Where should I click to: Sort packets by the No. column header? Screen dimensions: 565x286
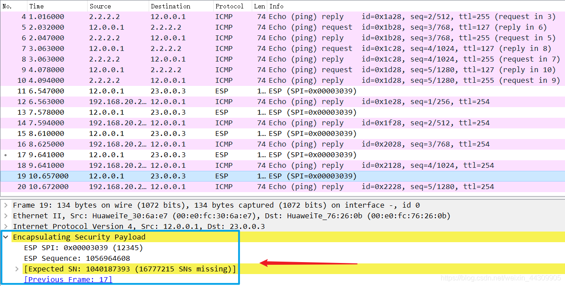pyautogui.click(x=14, y=6)
